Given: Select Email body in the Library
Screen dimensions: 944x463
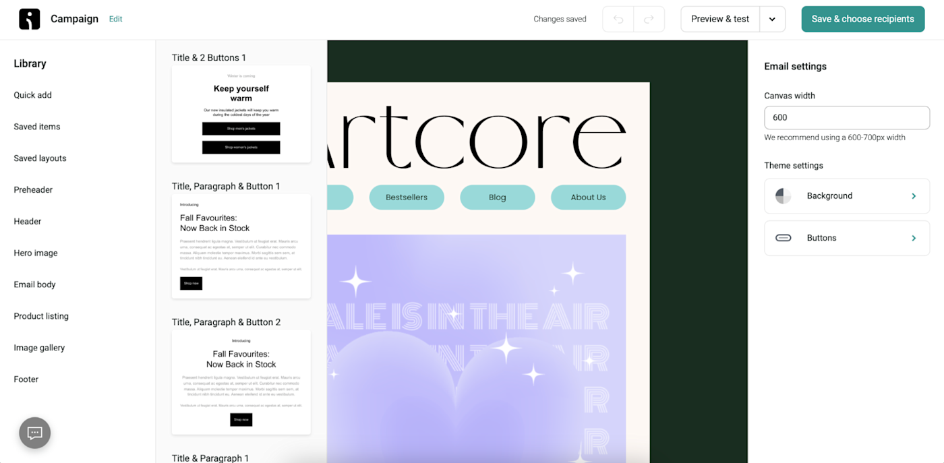Looking at the screenshot, I should click(34, 284).
